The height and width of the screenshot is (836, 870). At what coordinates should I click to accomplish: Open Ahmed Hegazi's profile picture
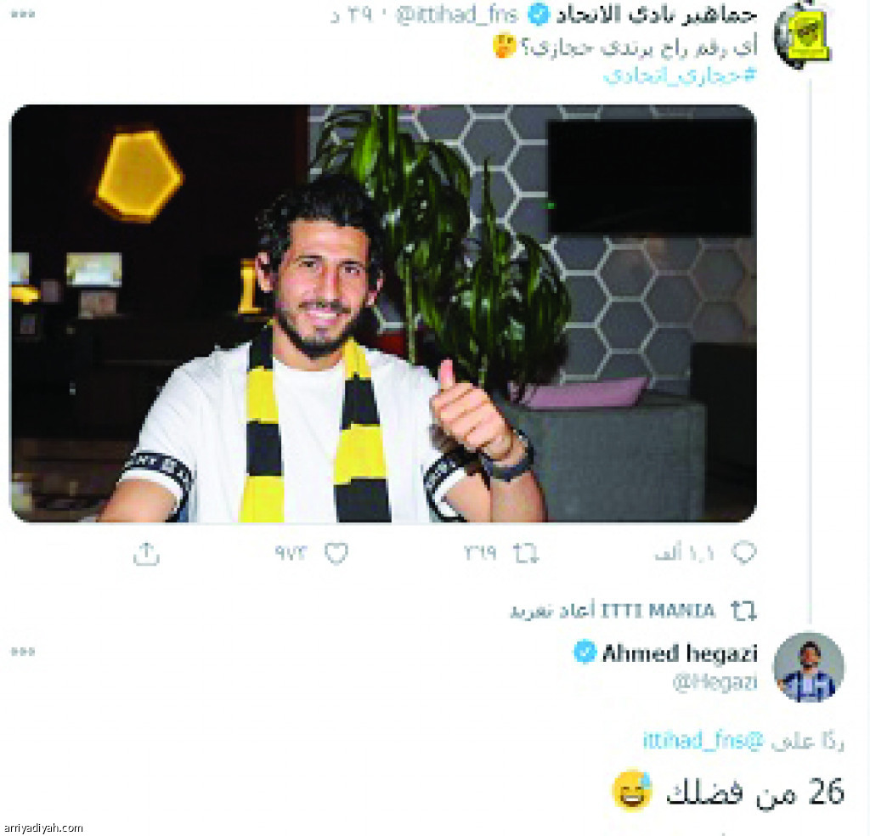tap(809, 668)
